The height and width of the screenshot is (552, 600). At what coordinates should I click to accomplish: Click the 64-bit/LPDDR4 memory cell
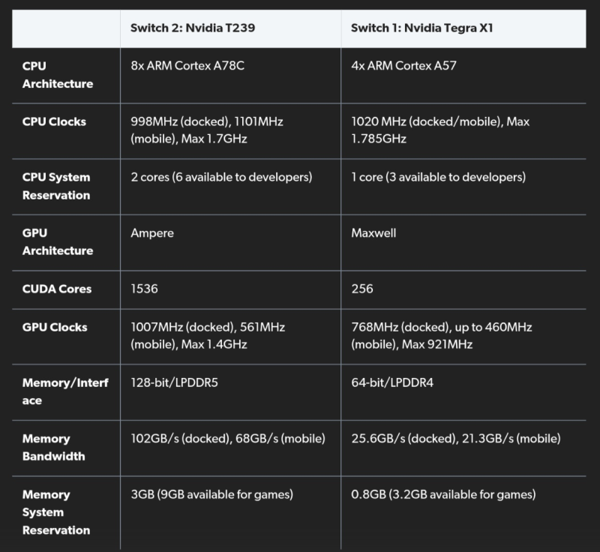392,382
